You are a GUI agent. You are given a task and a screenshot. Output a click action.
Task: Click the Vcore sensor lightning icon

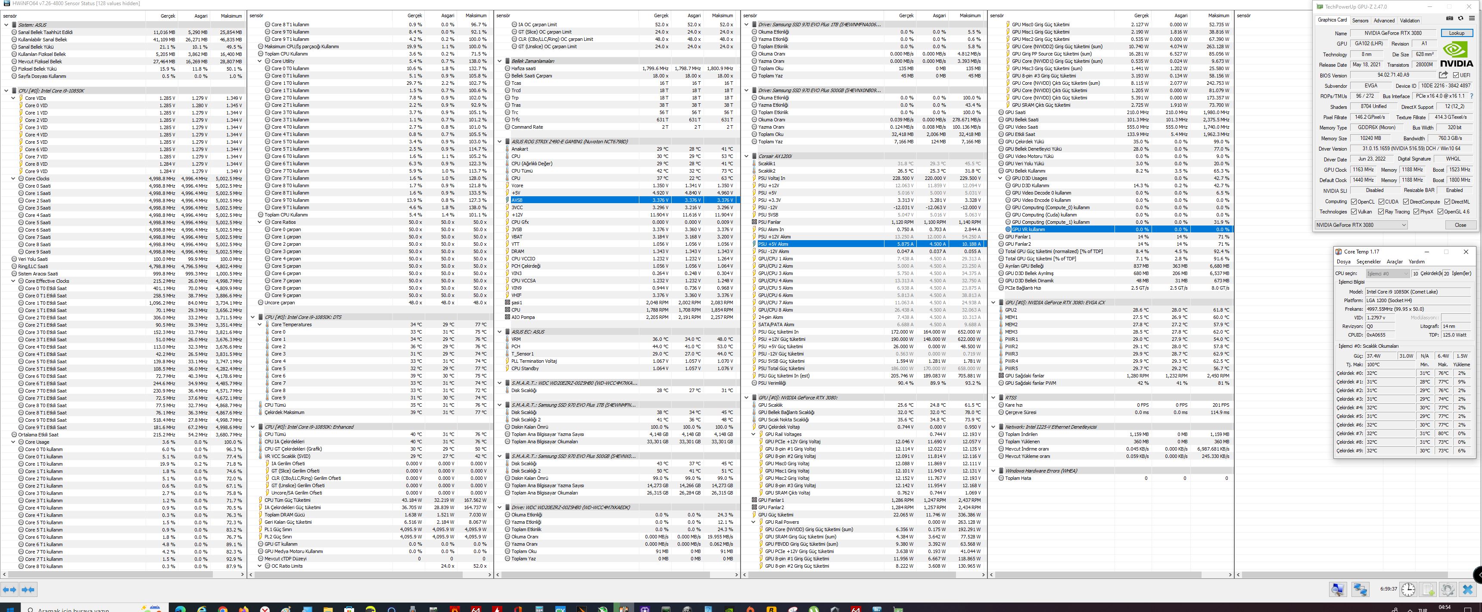tap(507, 185)
